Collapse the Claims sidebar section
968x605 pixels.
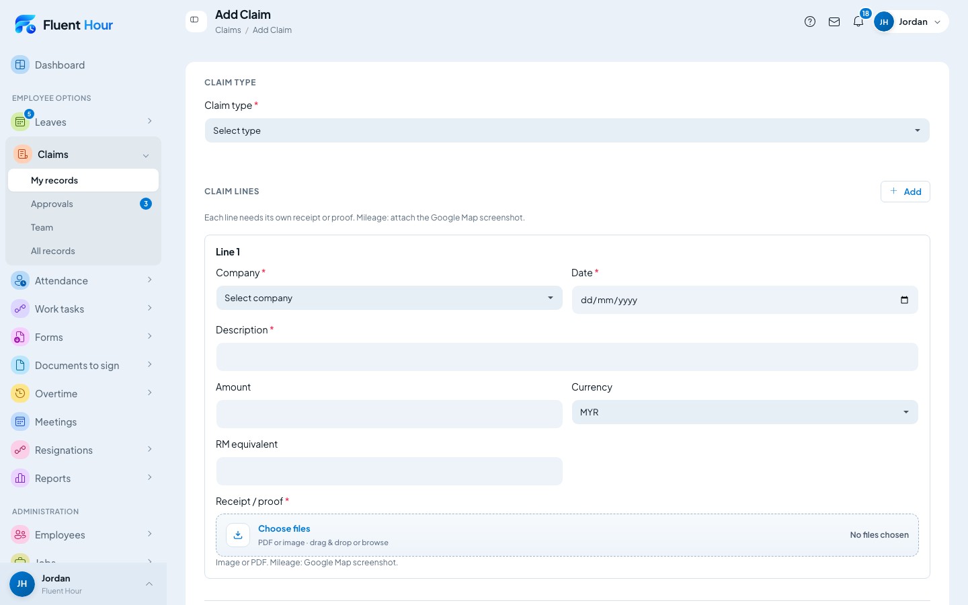tap(146, 155)
